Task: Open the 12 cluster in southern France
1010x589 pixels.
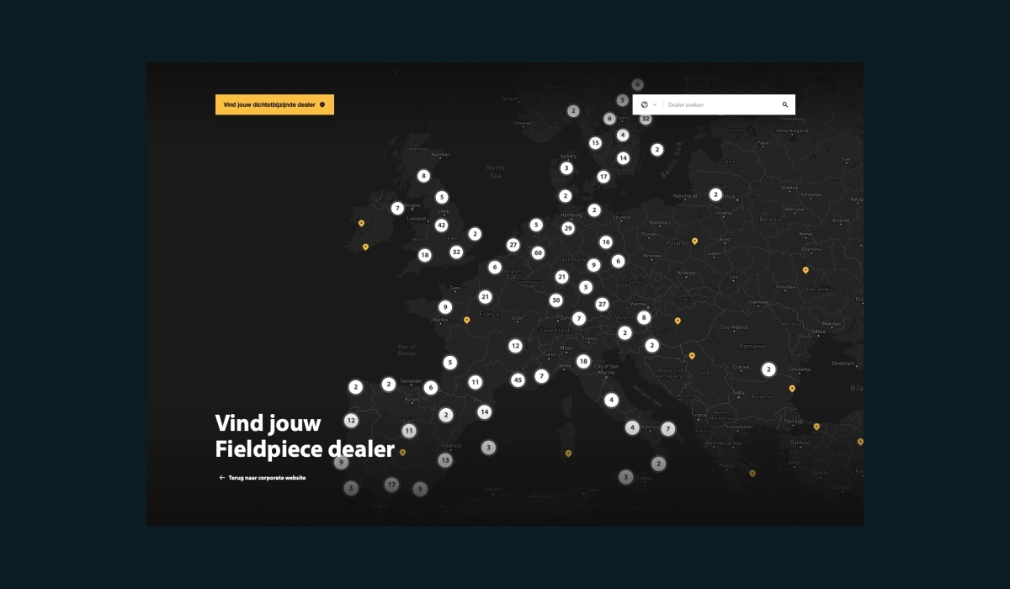Action: pyautogui.click(x=515, y=345)
